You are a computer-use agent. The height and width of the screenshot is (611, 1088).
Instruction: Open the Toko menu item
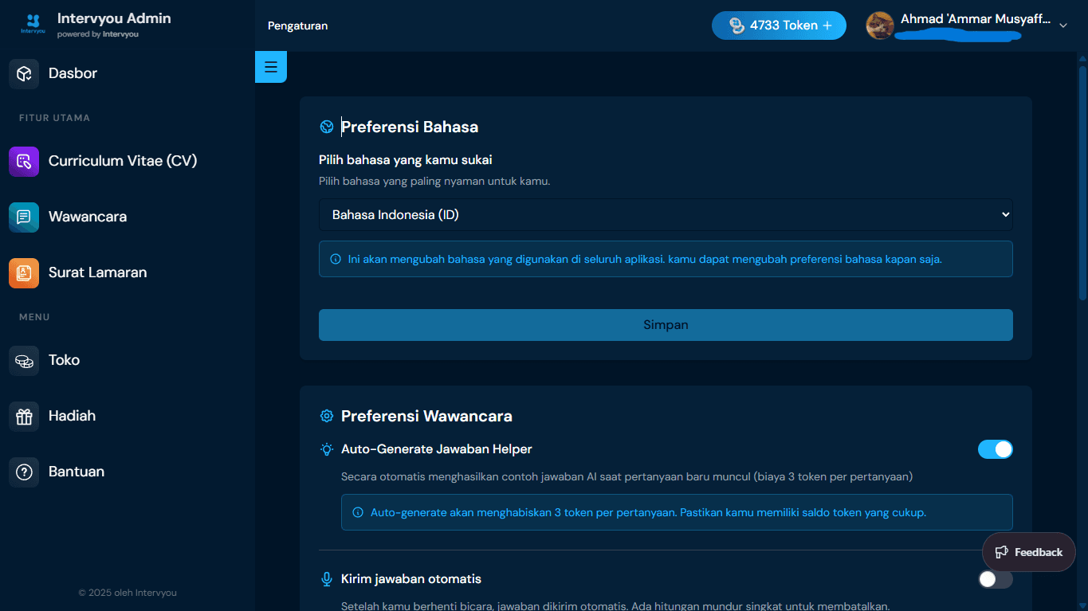(64, 360)
